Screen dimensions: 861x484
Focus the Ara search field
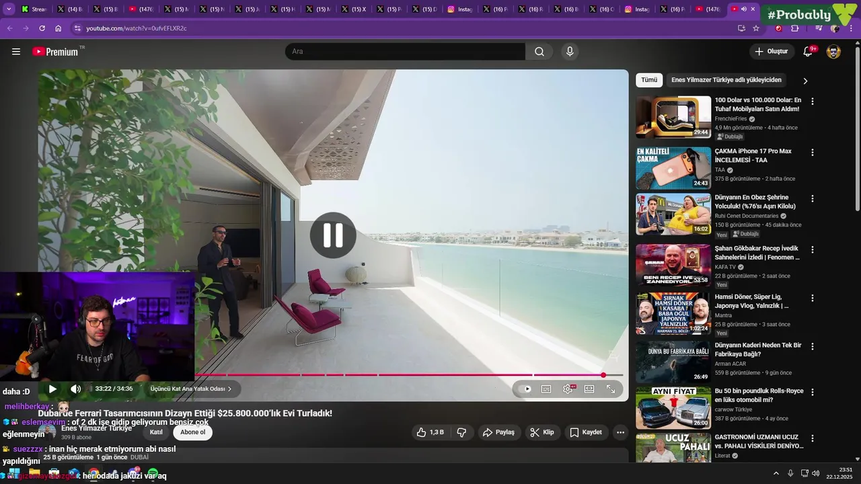(x=405, y=52)
